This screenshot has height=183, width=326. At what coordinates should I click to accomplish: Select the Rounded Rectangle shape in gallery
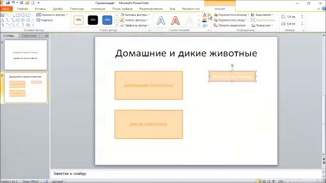[28, 15]
